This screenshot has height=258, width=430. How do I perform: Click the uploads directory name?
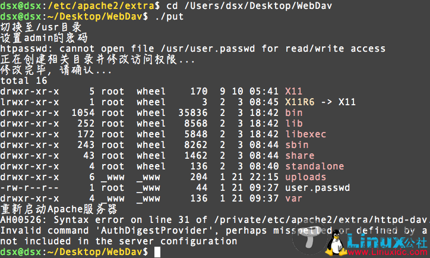[305, 177]
